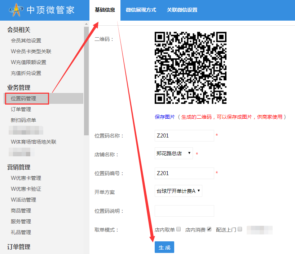Click the 中顶微管家 star logo icon
The width and height of the screenshot is (295, 254).
coord(16,10)
